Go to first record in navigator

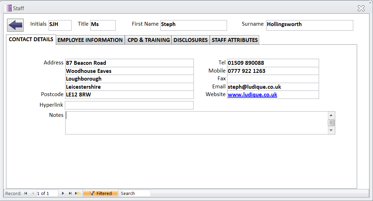pos(26,193)
